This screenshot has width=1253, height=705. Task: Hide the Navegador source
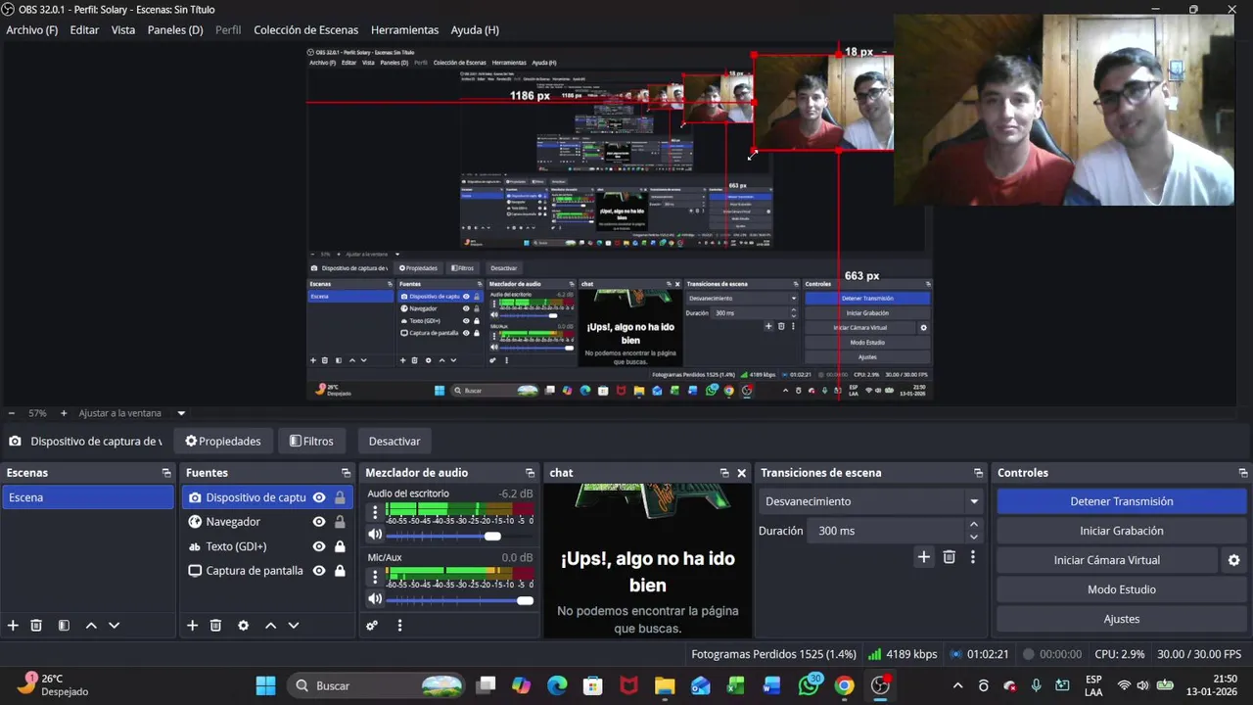click(319, 522)
